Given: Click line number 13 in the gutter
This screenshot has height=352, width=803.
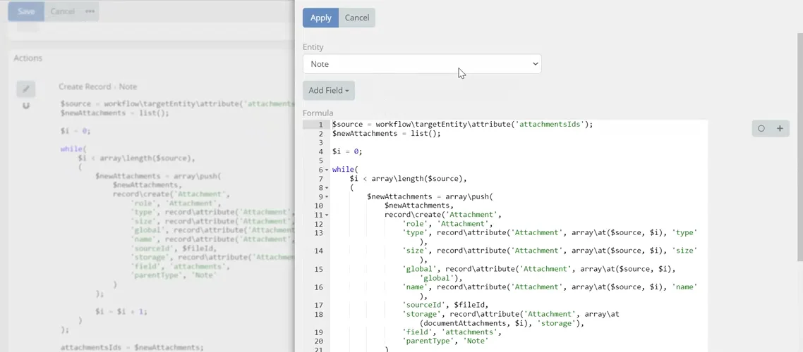Looking at the screenshot, I should [318, 233].
